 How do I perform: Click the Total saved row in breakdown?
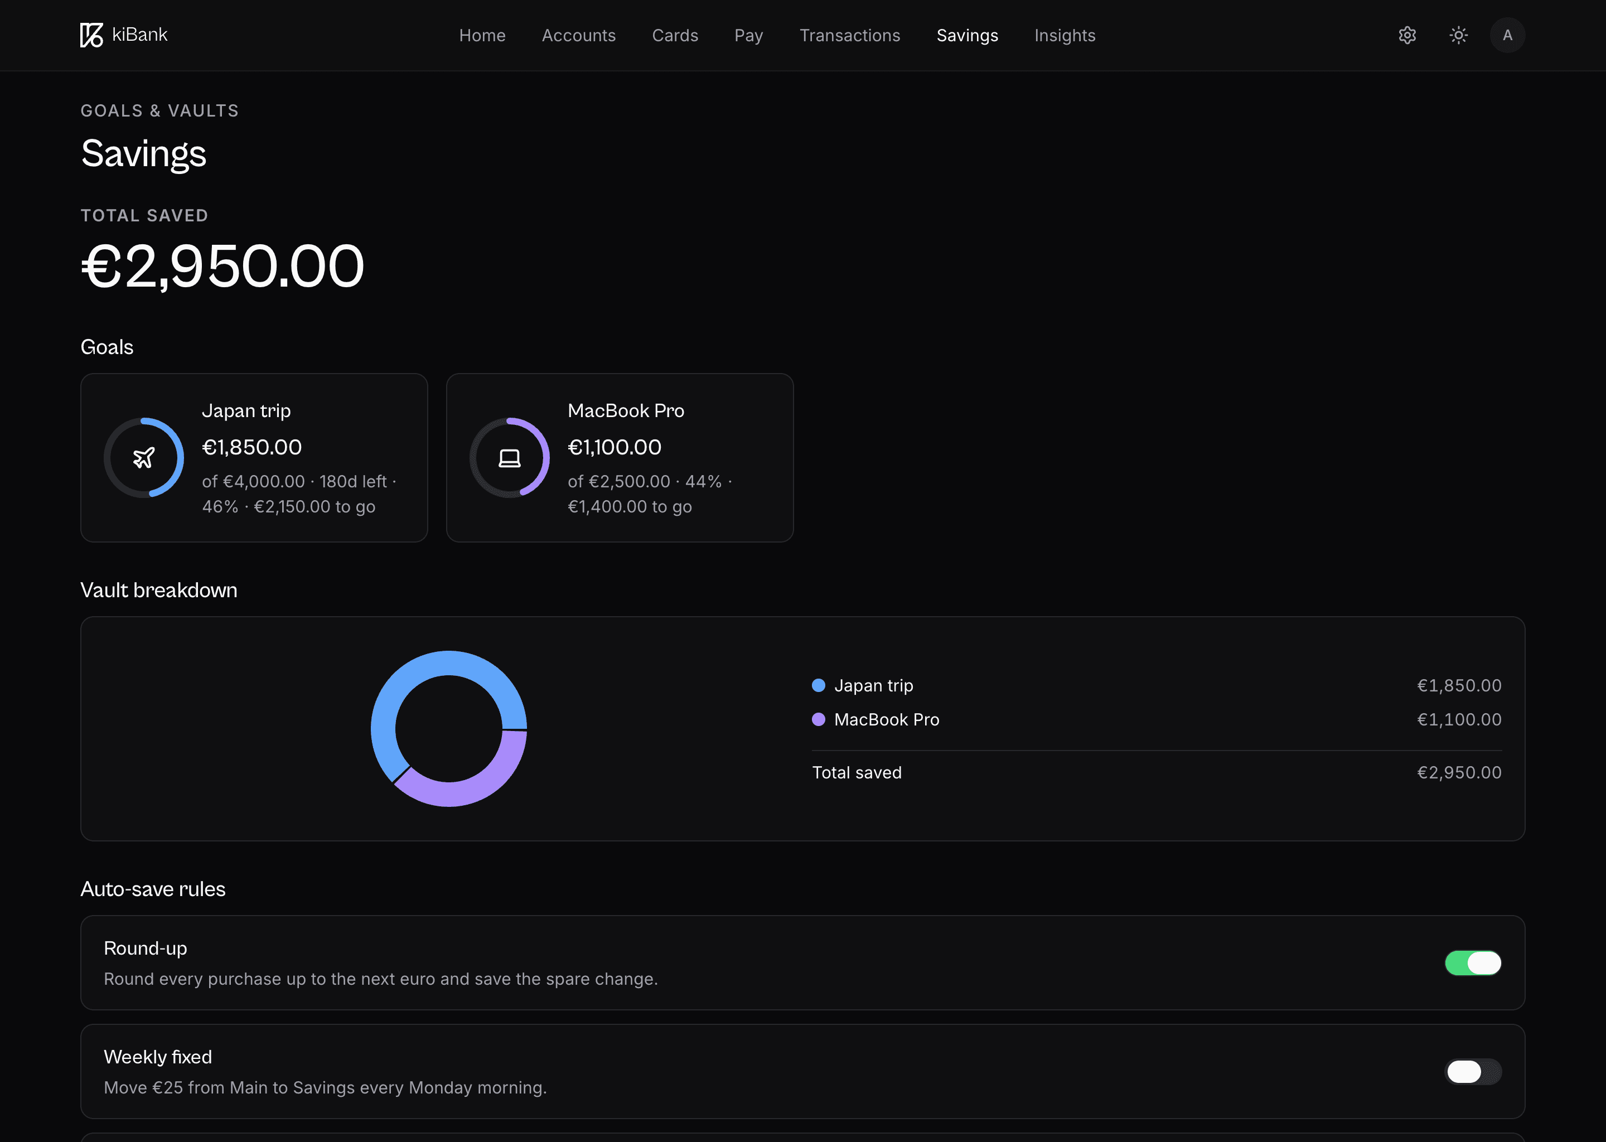point(1156,773)
